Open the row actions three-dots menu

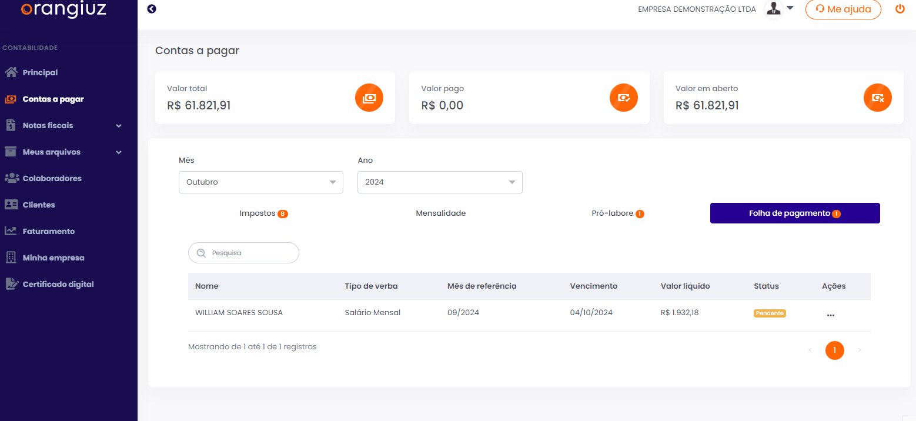tap(830, 315)
